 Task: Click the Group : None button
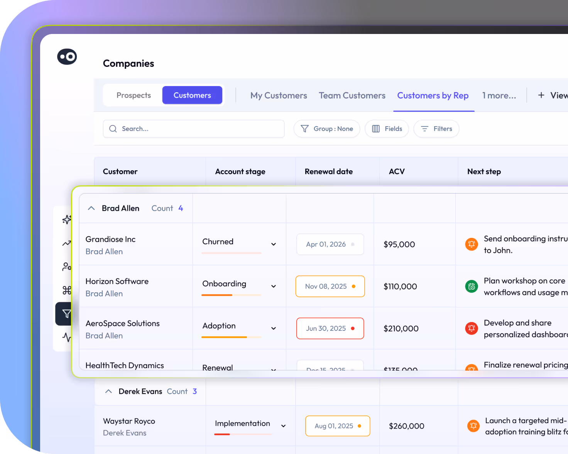pyautogui.click(x=326, y=129)
